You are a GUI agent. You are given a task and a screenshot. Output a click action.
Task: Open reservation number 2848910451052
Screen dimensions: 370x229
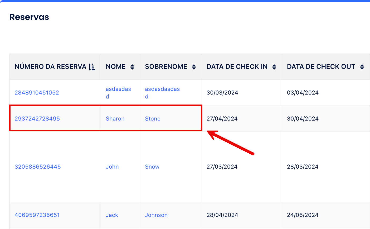37,93
